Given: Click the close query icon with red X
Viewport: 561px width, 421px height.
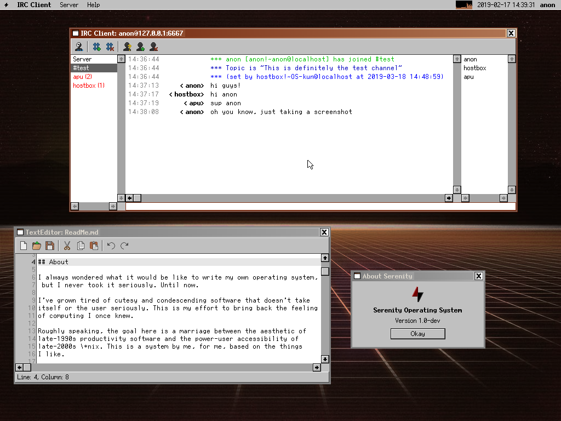Looking at the screenshot, I should [x=153, y=47].
